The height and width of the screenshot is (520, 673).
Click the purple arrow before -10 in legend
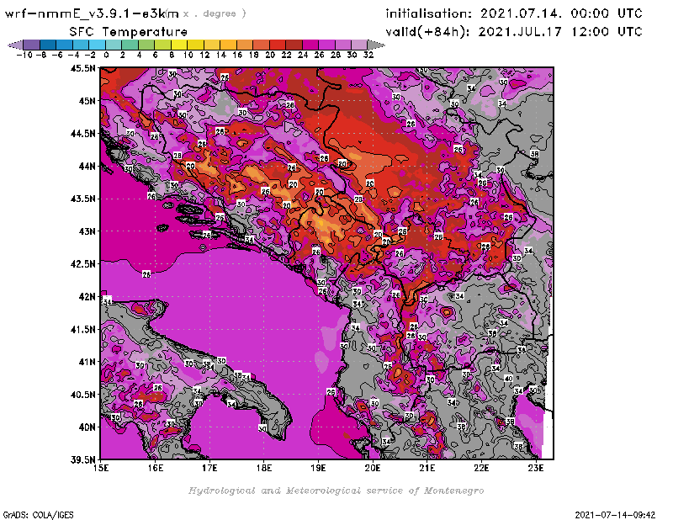coord(15,45)
